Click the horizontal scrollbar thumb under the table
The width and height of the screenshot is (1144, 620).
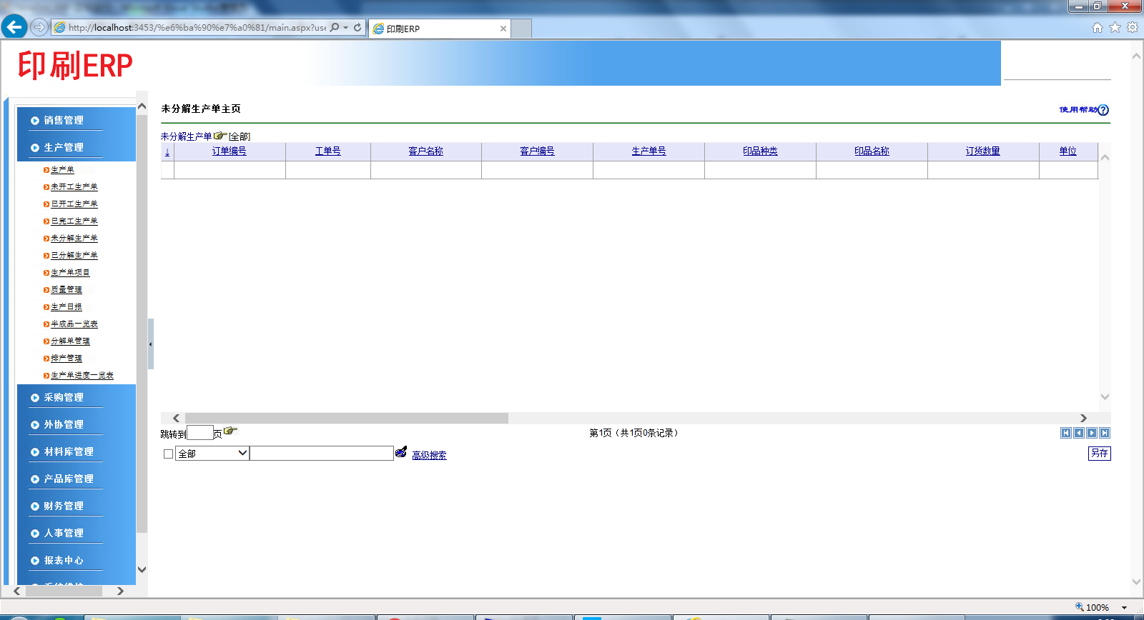coord(346,418)
